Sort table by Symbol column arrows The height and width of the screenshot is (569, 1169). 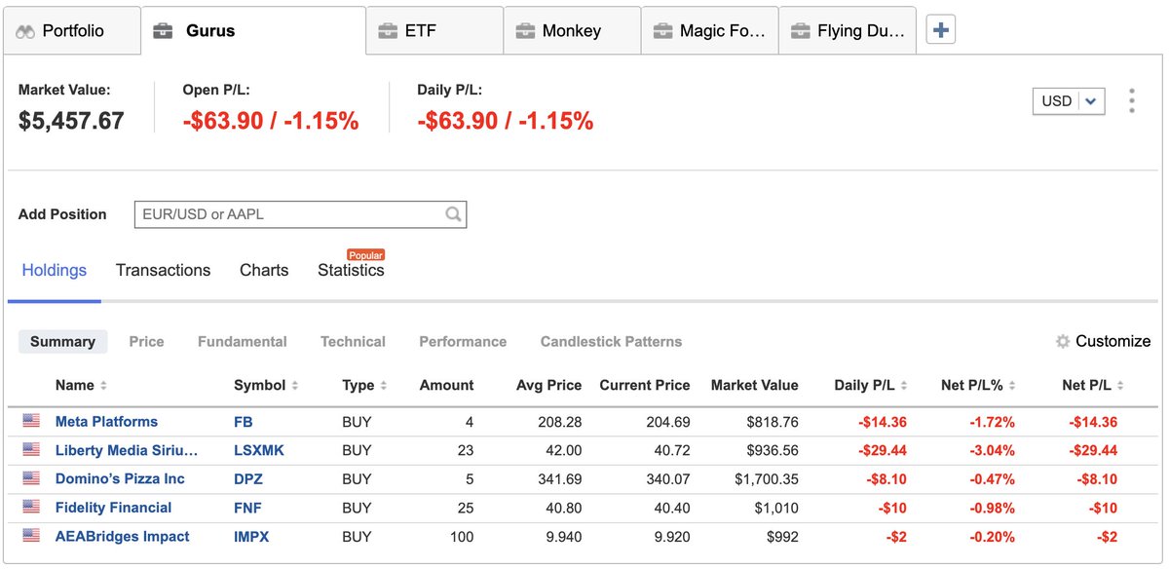[295, 386]
